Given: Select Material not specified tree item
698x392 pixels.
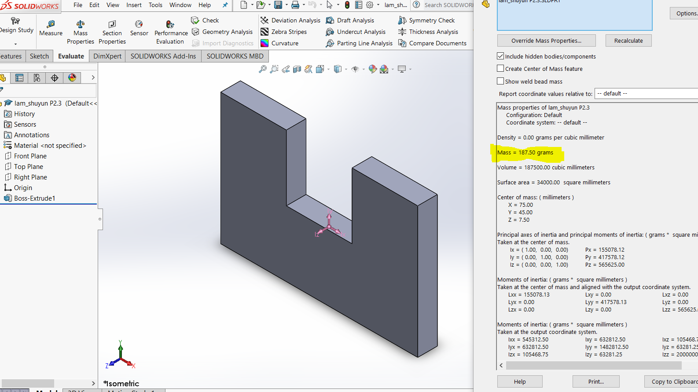Looking at the screenshot, I should click(x=50, y=145).
